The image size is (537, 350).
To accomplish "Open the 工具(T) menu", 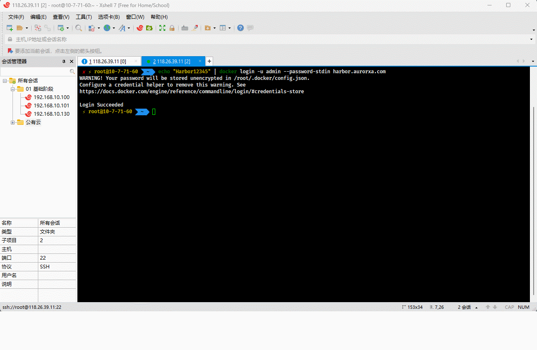I will pos(84,17).
